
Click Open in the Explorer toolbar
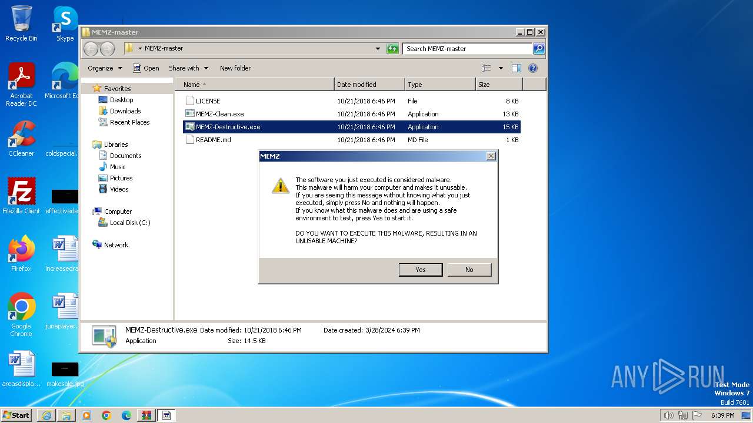[146, 68]
